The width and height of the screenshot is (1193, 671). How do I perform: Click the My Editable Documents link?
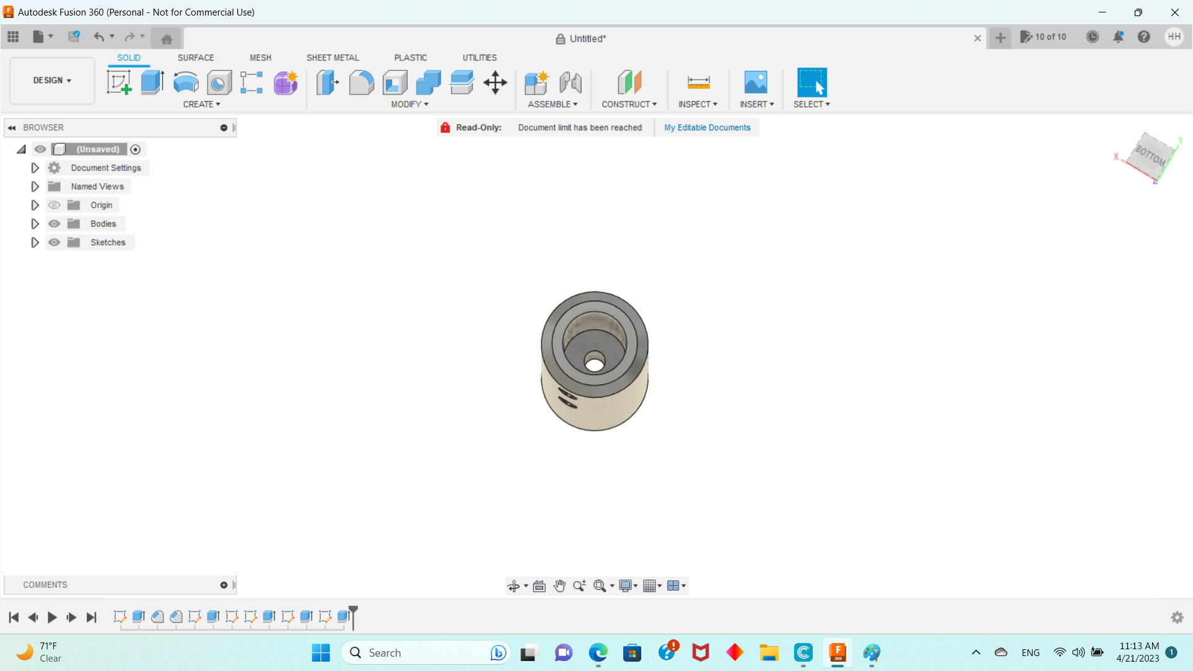[x=707, y=127]
